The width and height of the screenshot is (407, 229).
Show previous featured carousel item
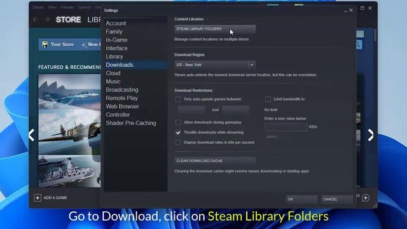[32, 135]
